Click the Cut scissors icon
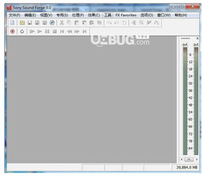This screenshot has height=176, width=202. click(62, 23)
